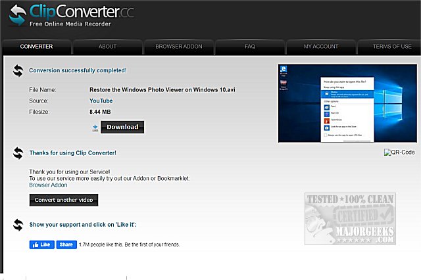Click the Conversion successfully completed heading
Image resolution: width=421 pixels, height=280 pixels.
pos(78,70)
